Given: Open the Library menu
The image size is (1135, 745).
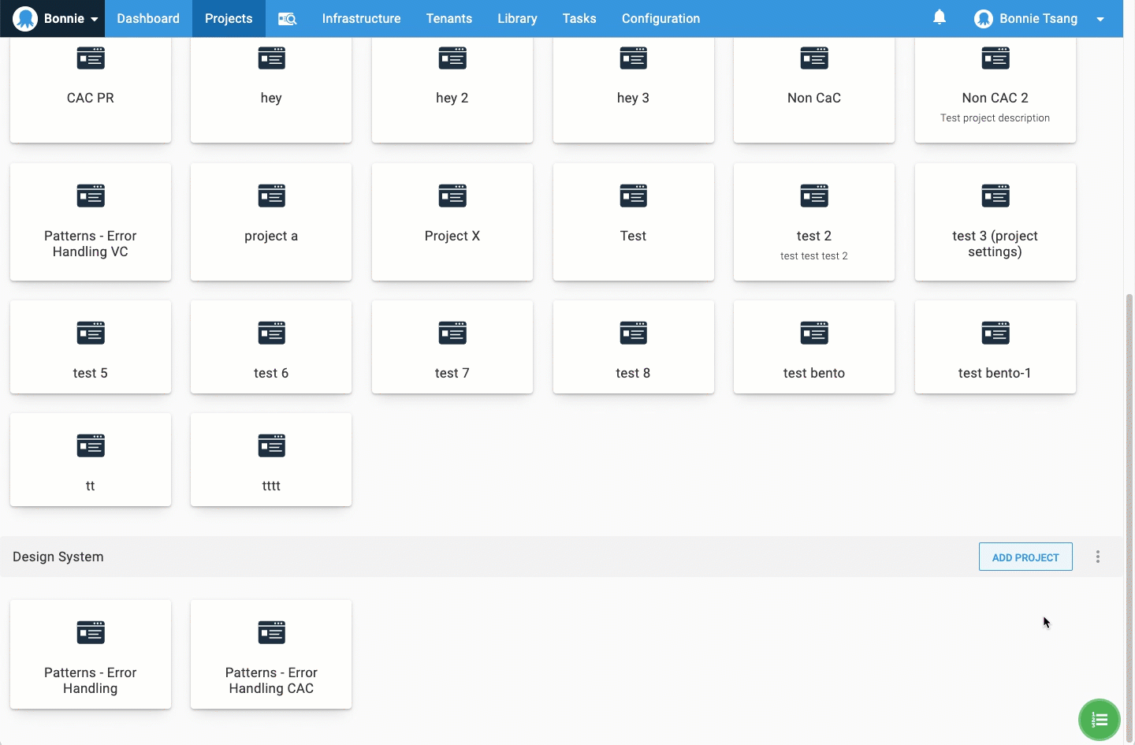Looking at the screenshot, I should 517,18.
